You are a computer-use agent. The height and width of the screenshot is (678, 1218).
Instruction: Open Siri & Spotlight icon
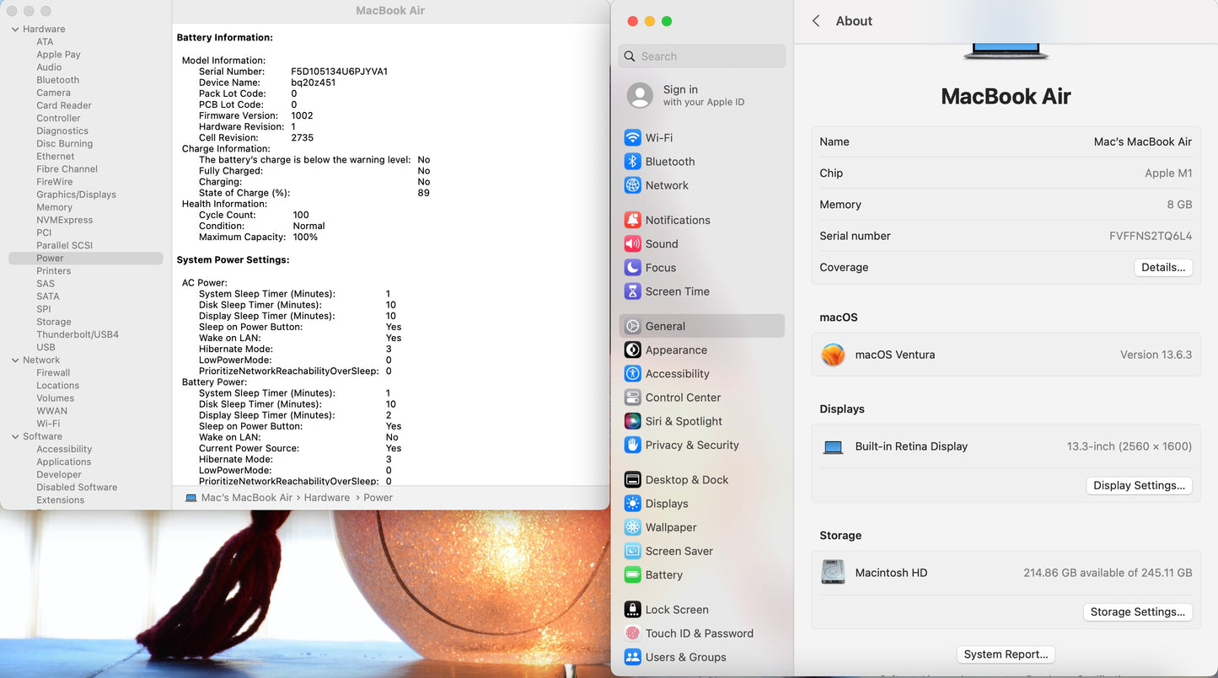coord(632,421)
